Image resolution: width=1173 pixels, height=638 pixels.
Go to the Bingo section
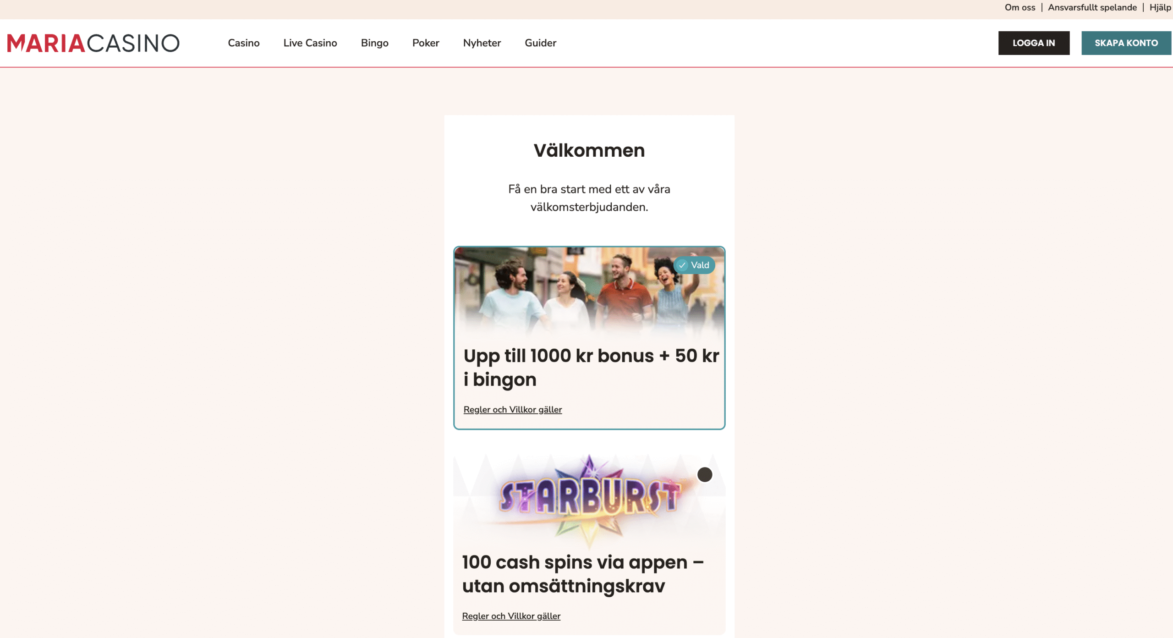(375, 43)
